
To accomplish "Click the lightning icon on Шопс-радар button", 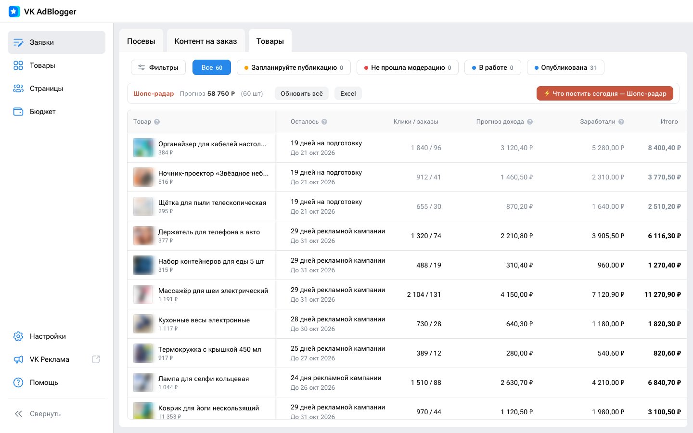I will coord(547,93).
